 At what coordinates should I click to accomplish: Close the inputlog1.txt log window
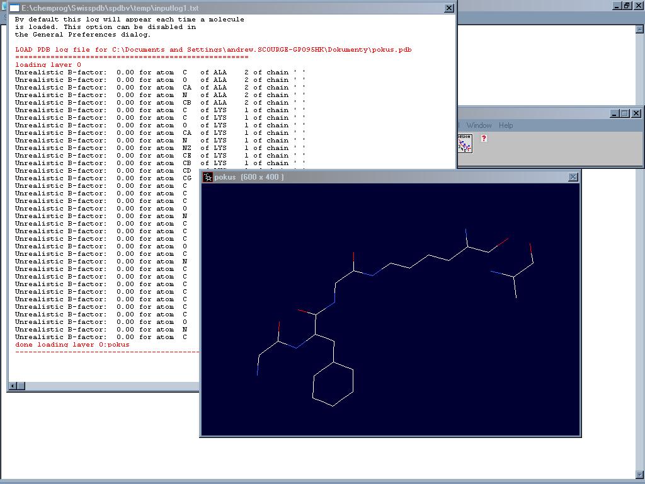pos(449,8)
